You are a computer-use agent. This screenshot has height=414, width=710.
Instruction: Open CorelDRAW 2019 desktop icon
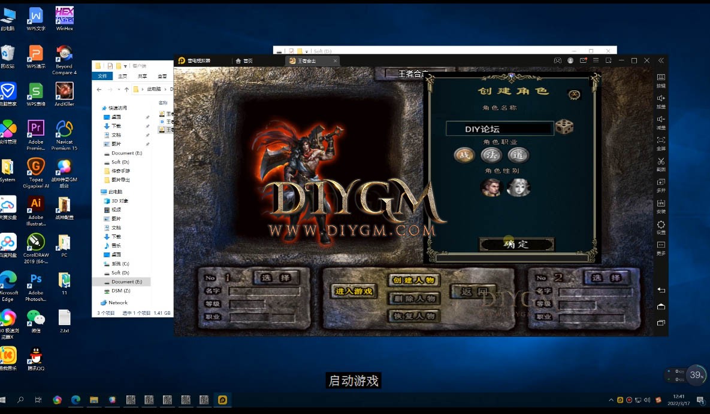click(x=36, y=249)
